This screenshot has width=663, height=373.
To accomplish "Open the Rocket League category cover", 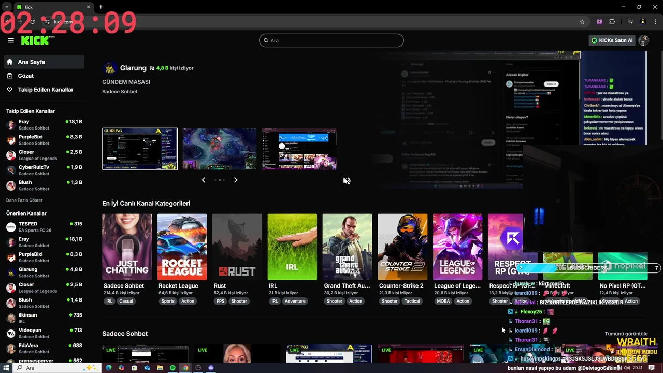I will [x=182, y=247].
